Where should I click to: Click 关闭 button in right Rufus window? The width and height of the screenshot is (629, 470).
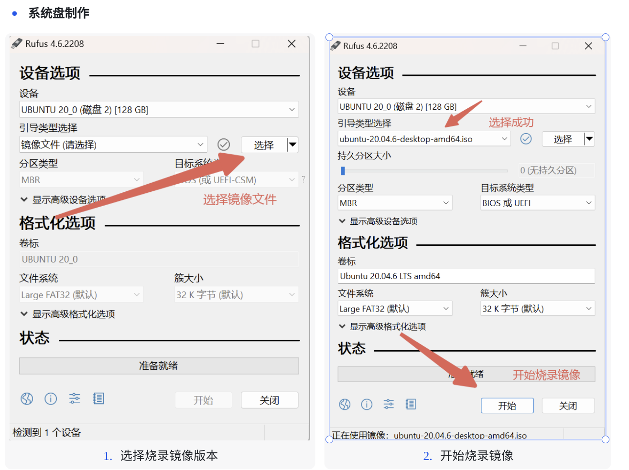point(568,406)
